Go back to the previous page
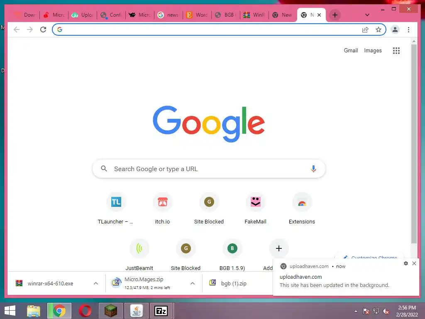 (17, 29)
